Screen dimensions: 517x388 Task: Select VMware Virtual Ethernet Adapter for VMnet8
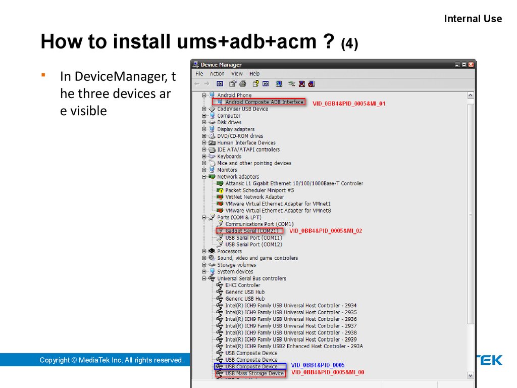[278, 211]
